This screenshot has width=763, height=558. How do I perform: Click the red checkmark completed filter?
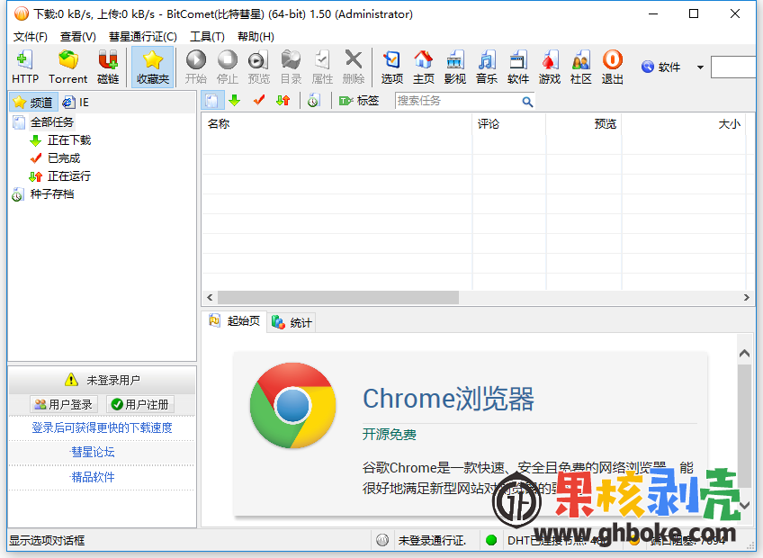pos(259,101)
